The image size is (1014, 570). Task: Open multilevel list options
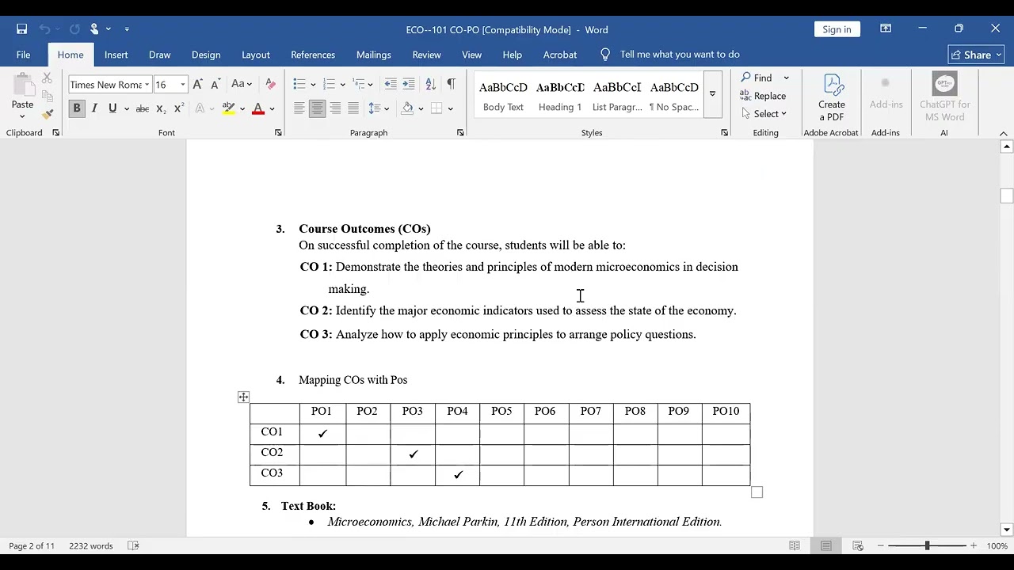coord(362,85)
